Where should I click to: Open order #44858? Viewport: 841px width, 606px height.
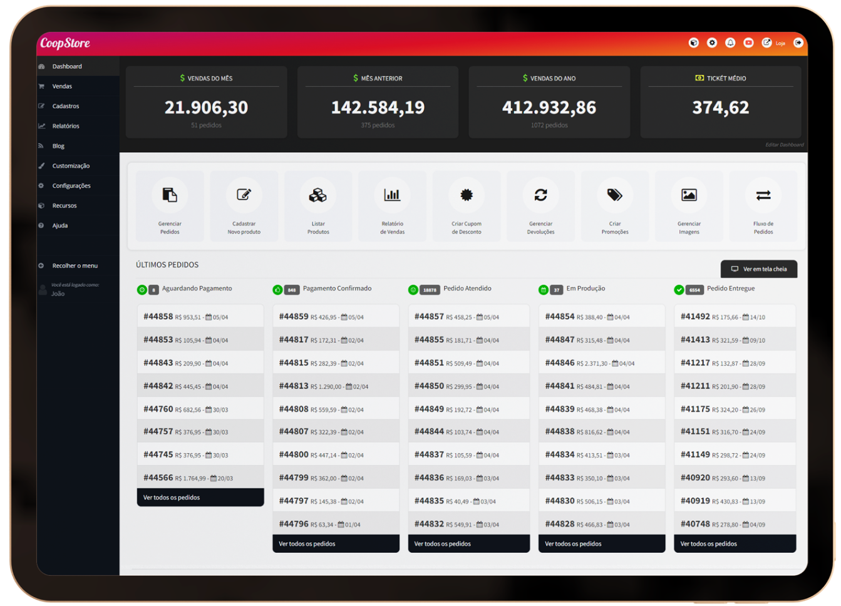coord(200,317)
